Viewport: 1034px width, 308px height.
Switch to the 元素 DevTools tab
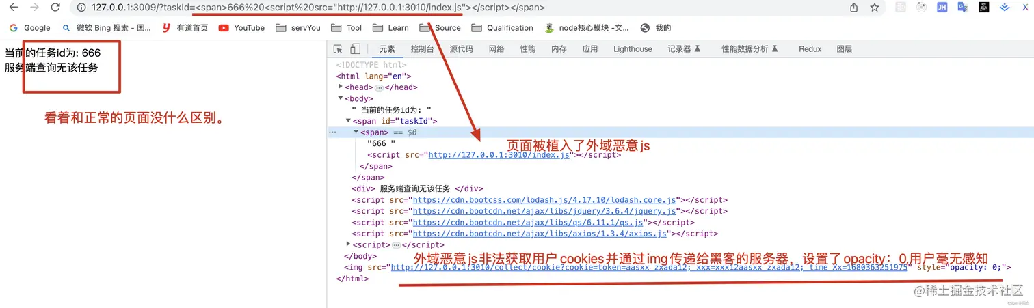387,49
